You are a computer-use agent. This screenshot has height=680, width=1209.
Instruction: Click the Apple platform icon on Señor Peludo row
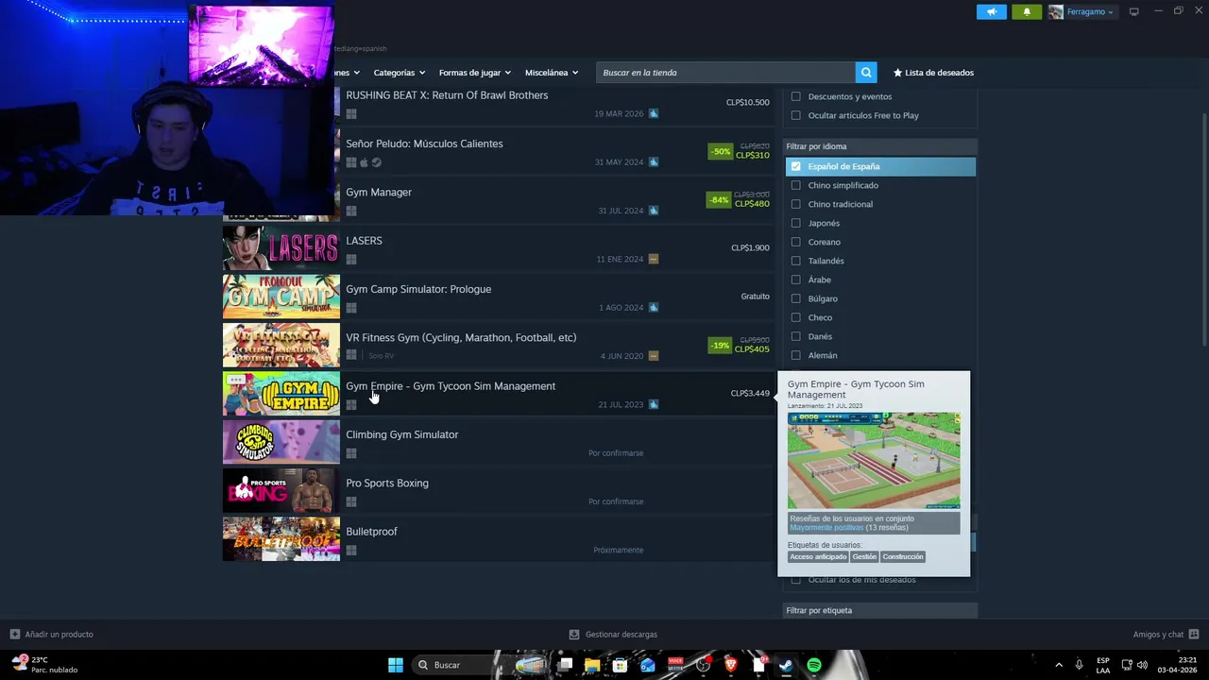(364, 162)
